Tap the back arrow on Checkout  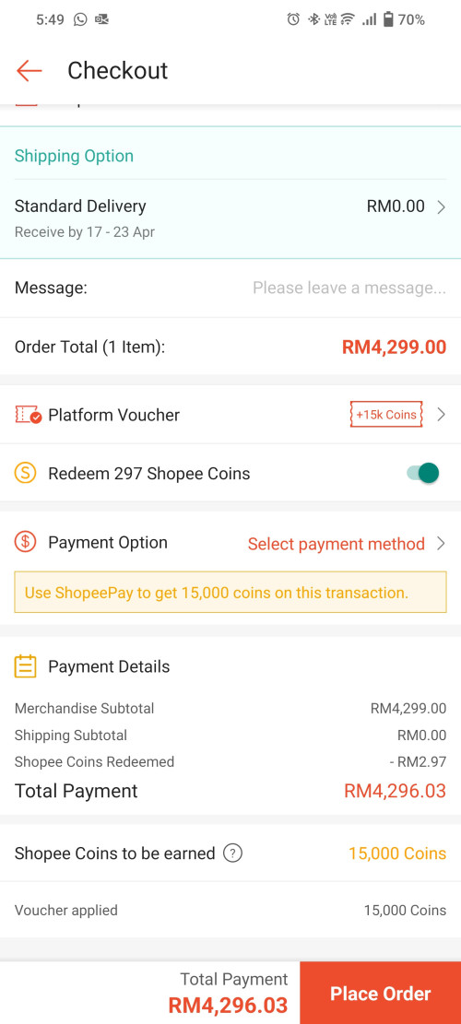click(29, 71)
